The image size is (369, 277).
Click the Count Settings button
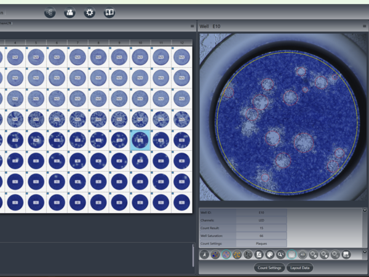tap(269, 268)
